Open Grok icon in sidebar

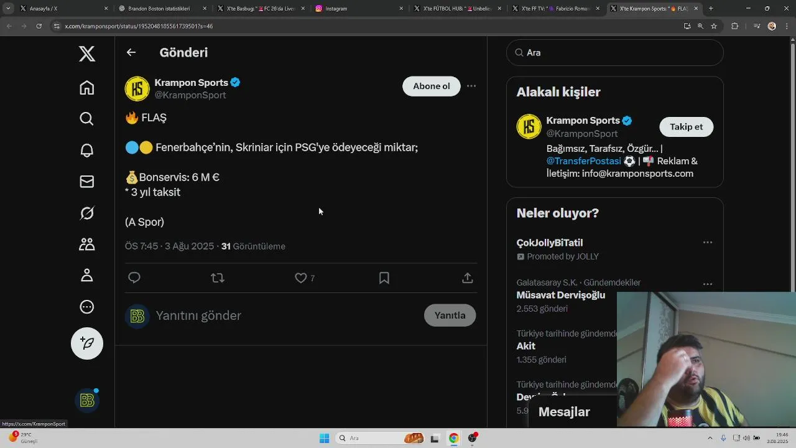87,213
